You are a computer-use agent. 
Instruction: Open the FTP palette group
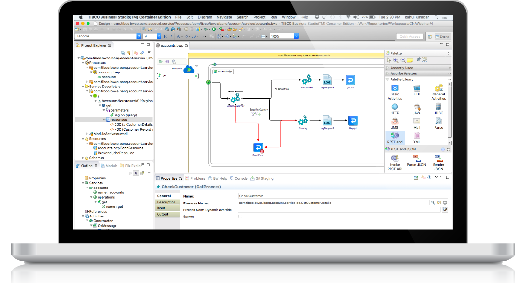point(417,90)
